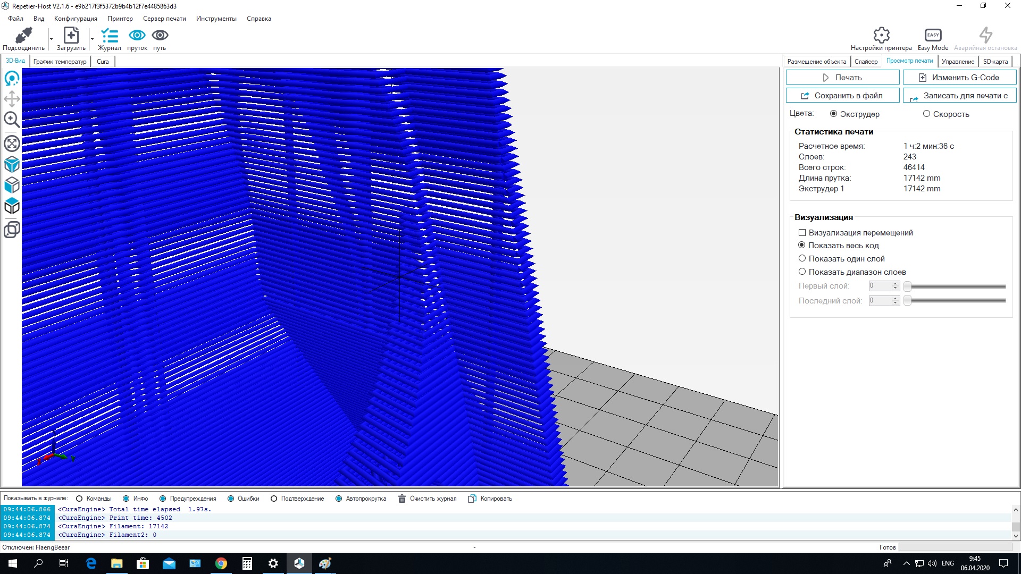Toggle the пруток filament eye icon

137,35
